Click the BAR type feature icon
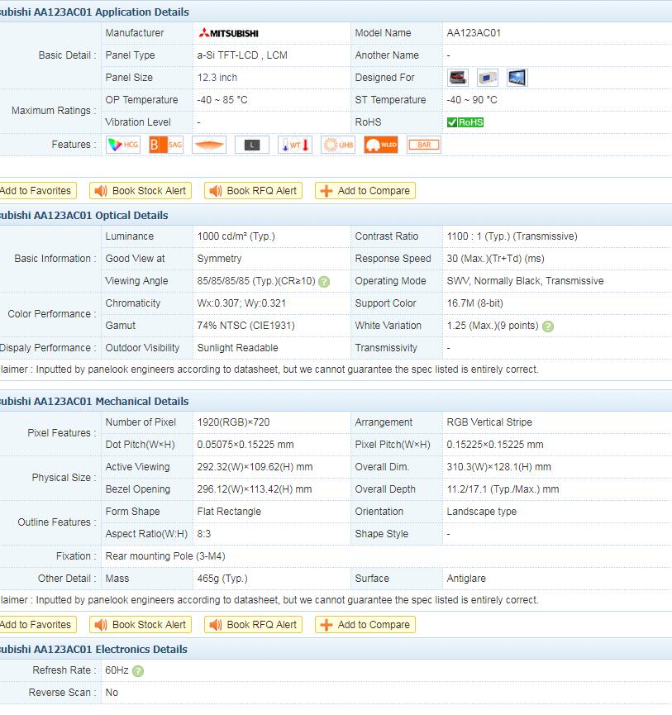 coord(423,145)
